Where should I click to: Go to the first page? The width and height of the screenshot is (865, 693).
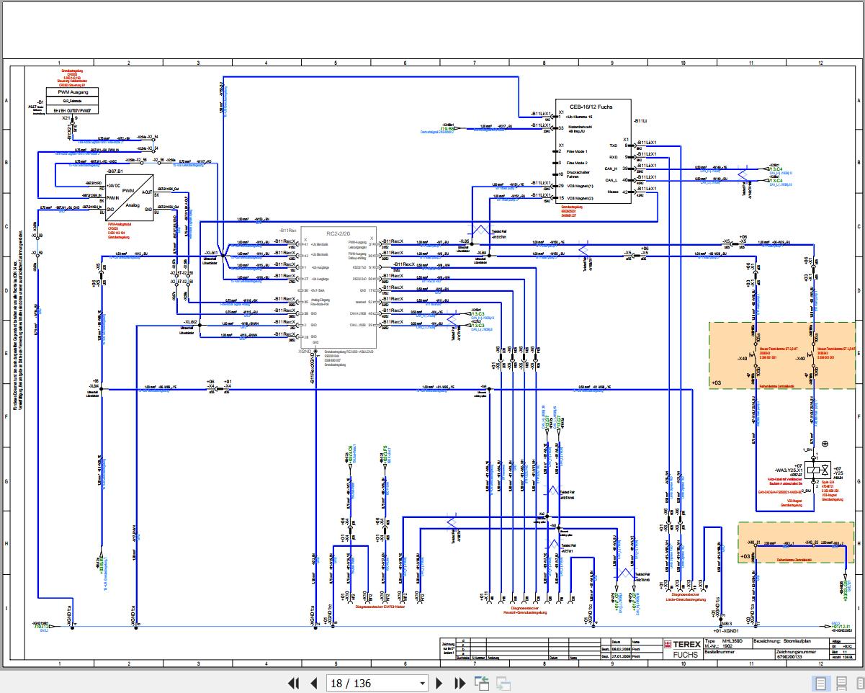(293, 683)
